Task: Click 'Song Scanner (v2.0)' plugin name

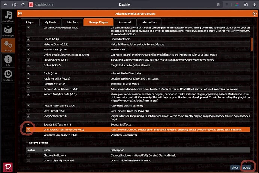Action: pyautogui.click(x=55, y=116)
